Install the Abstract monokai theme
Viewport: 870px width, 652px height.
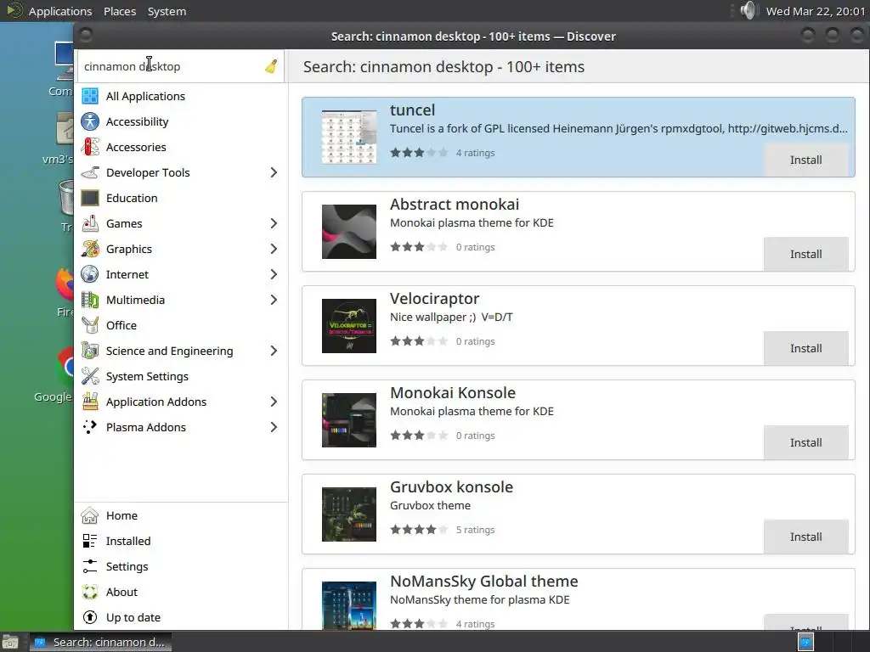coord(805,254)
